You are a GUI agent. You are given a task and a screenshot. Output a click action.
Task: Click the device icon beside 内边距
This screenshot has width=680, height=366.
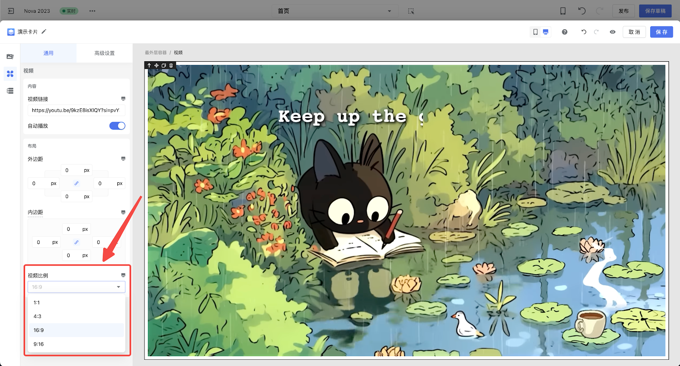click(123, 212)
